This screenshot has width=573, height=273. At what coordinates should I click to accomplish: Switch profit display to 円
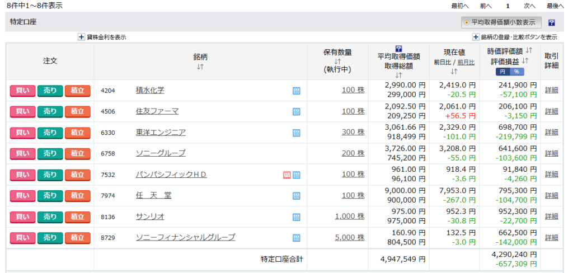(x=502, y=72)
